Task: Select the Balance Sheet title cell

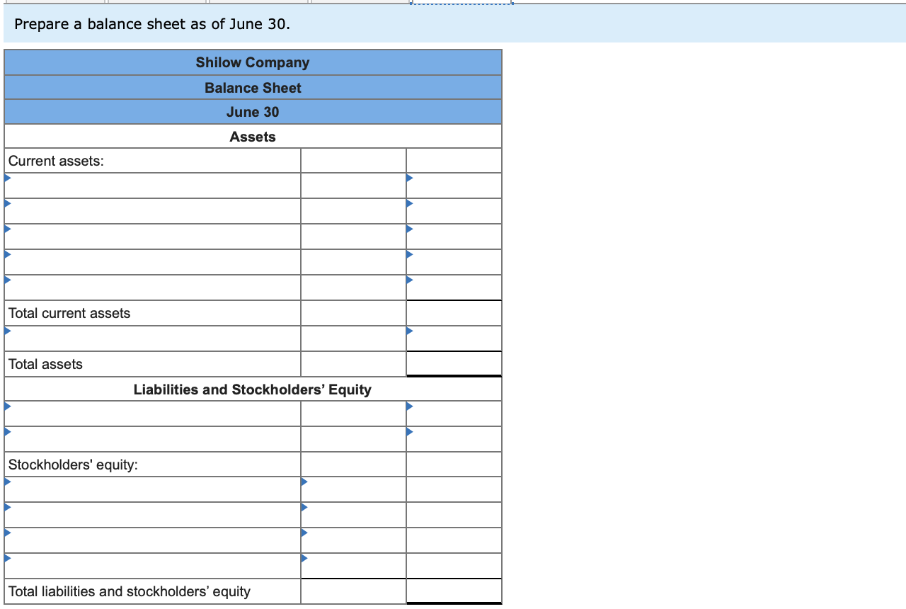Action: [x=253, y=87]
